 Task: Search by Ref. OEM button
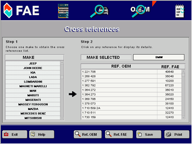pos(88,134)
